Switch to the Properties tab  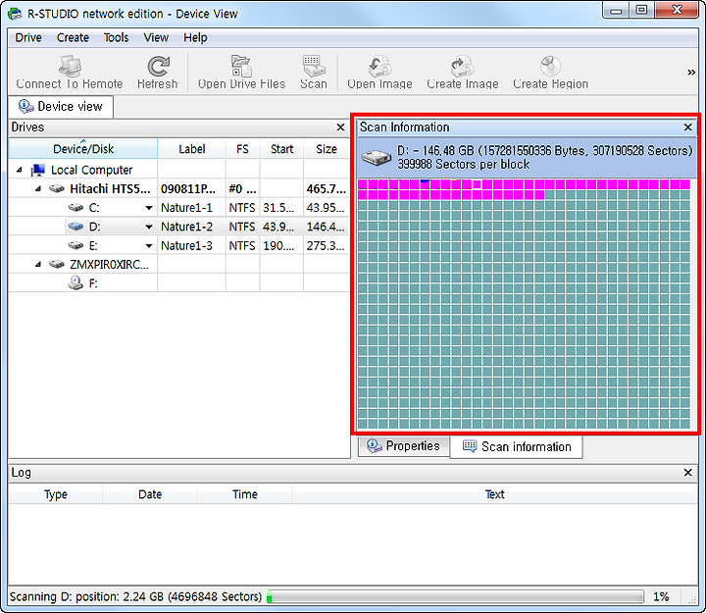coord(404,446)
